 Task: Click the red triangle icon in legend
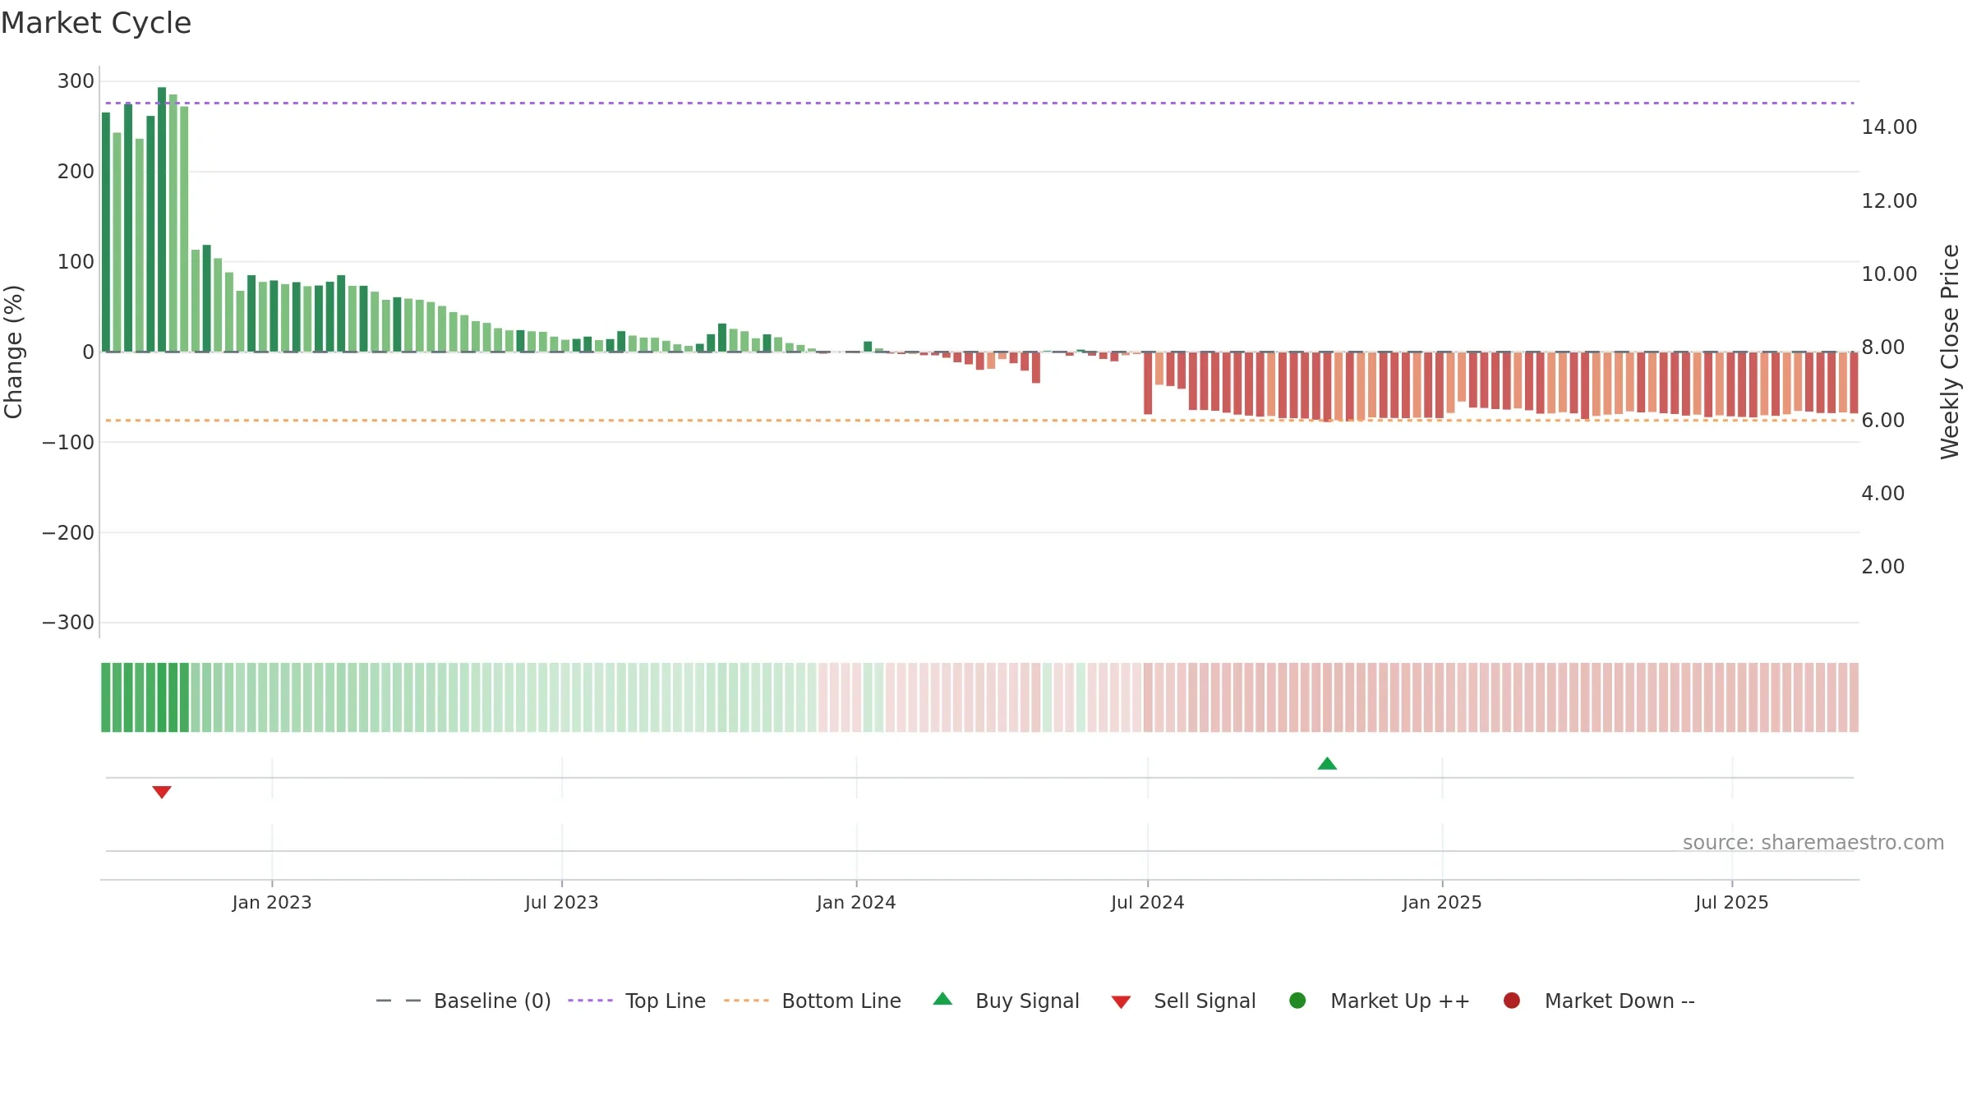(x=1121, y=1002)
